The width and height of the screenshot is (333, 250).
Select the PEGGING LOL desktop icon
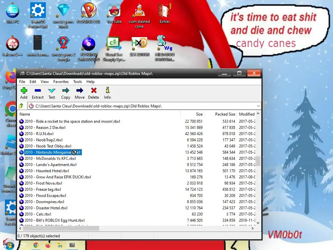(88, 13)
